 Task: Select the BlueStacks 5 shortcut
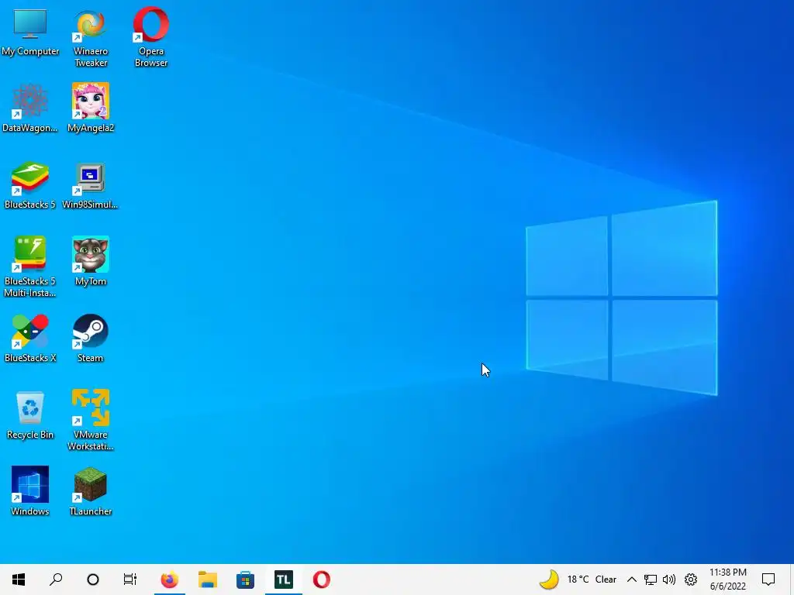[30, 185]
